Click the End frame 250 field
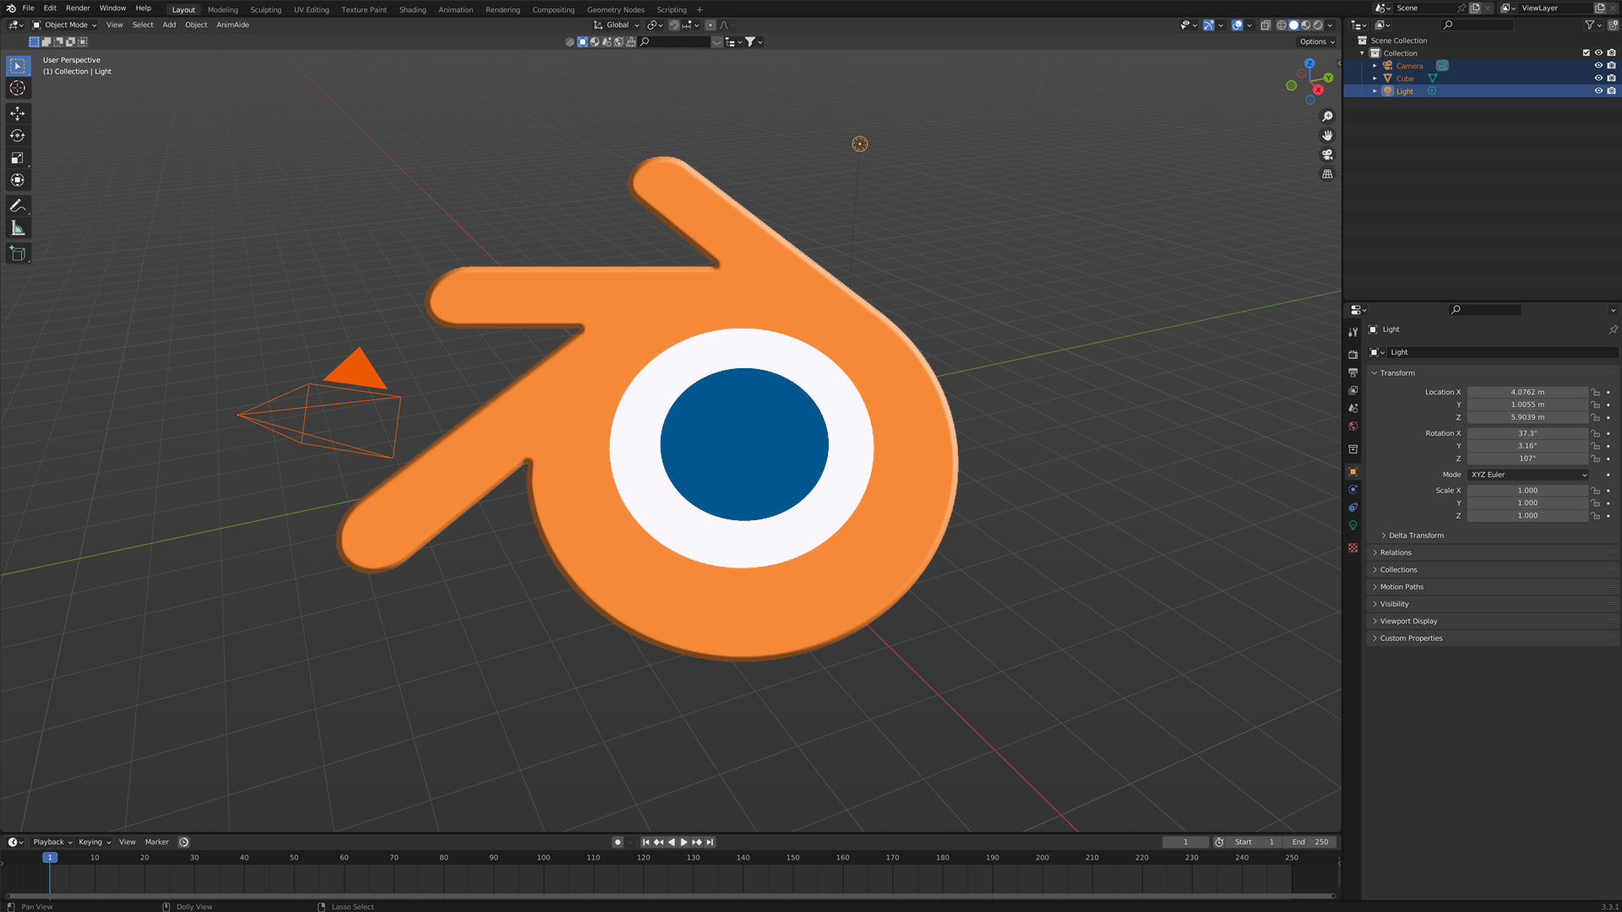 tap(1310, 842)
